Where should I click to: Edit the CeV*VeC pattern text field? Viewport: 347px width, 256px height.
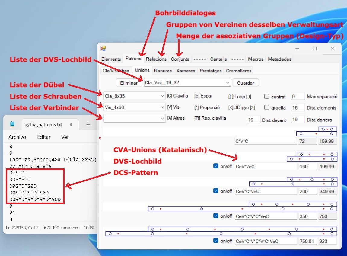(x=266, y=166)
